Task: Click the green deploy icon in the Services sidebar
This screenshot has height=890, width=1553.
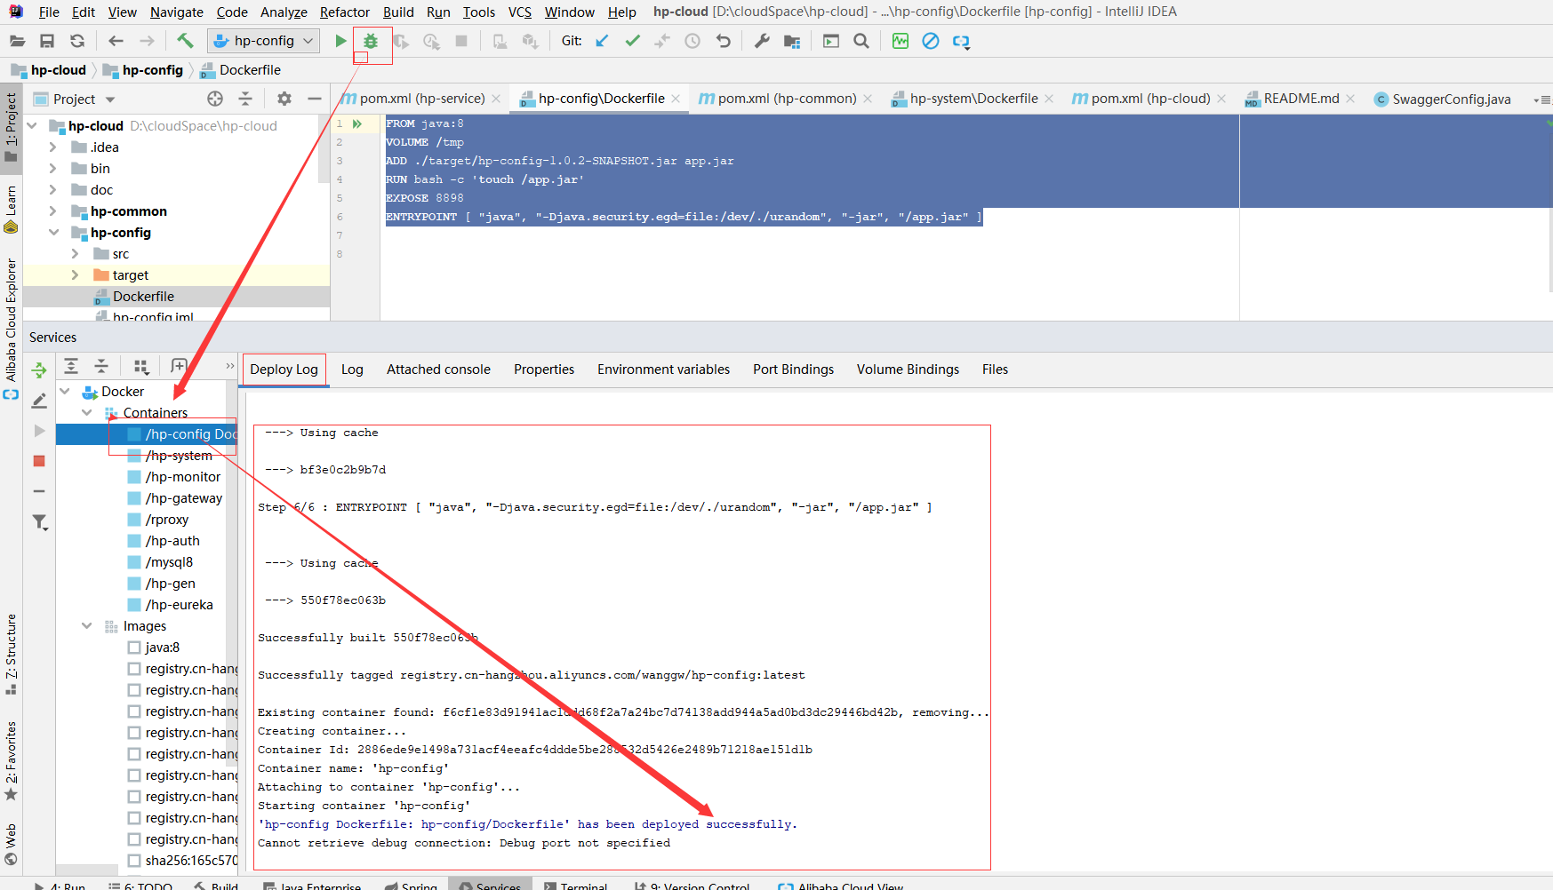Action: click(39, 370)
